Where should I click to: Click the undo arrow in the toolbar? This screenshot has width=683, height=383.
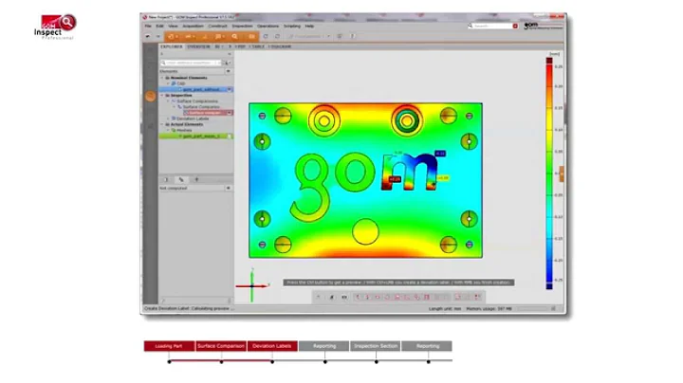(148, 37)
